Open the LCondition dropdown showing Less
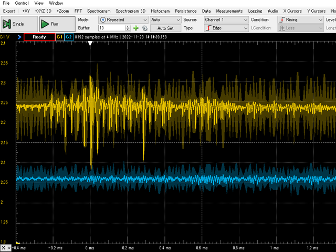336x252 pixels. 300,28
